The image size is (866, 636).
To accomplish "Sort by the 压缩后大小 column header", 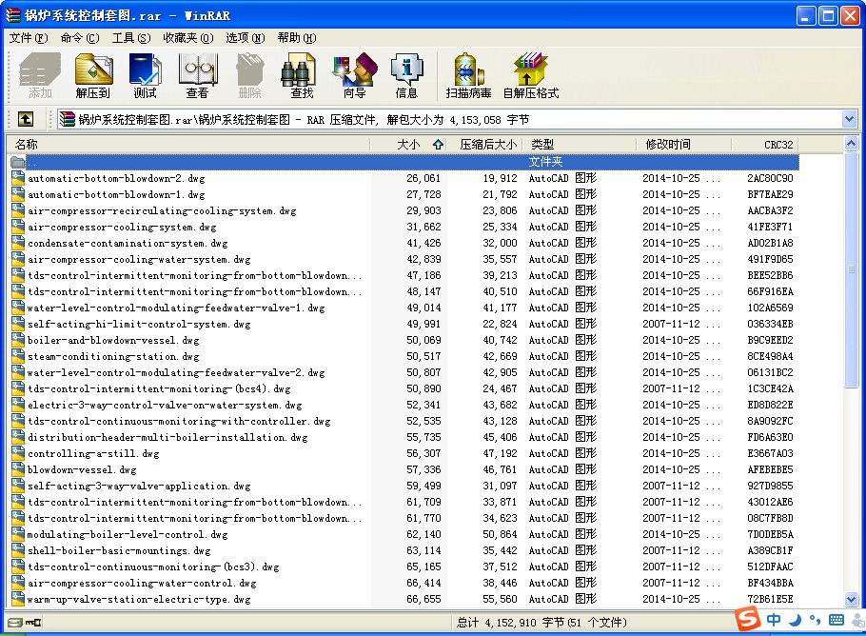I will (485, 144).
